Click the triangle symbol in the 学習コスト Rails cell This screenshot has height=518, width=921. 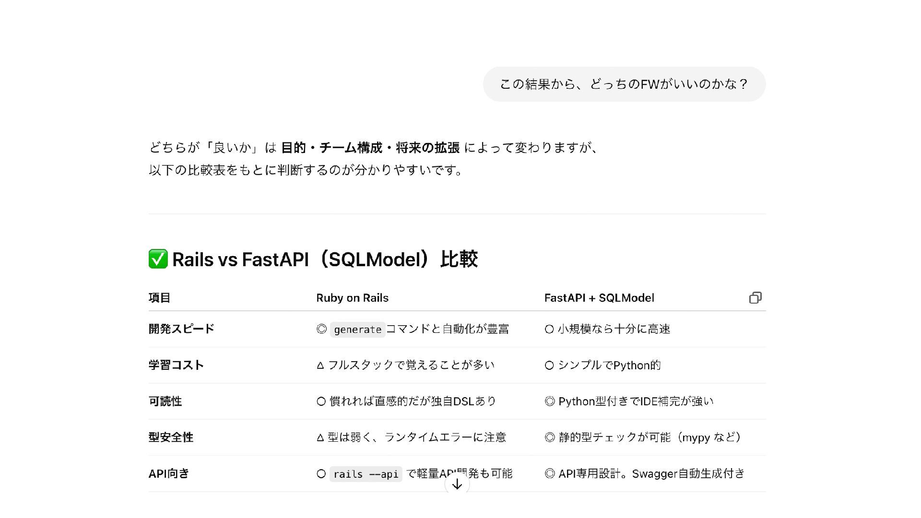[x=320, y=365]
